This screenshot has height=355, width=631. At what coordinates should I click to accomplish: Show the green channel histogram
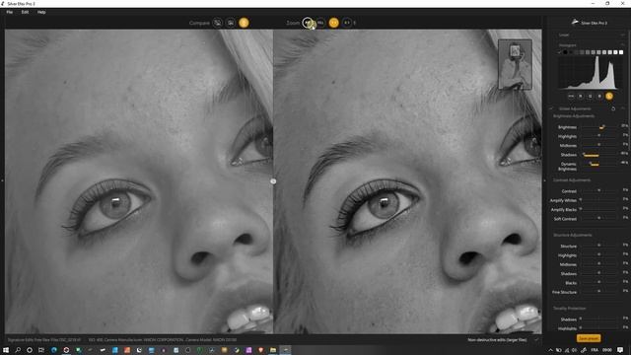590,97
